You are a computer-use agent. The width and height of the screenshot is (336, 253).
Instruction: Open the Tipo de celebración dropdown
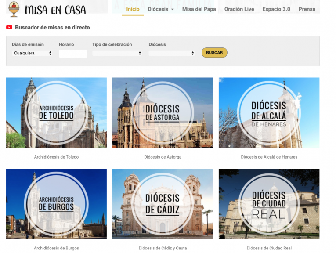click(x=117, y=53)
